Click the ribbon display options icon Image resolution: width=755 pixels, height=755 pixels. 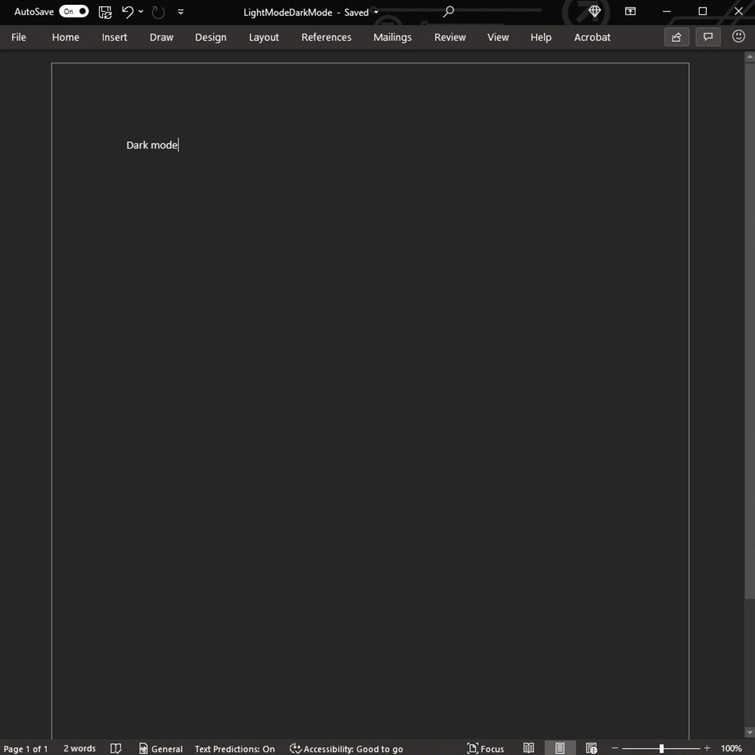click(630, 11)
